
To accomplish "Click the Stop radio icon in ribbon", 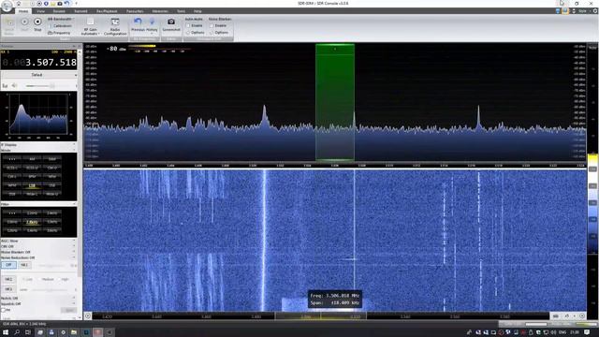I will point(37,24).
